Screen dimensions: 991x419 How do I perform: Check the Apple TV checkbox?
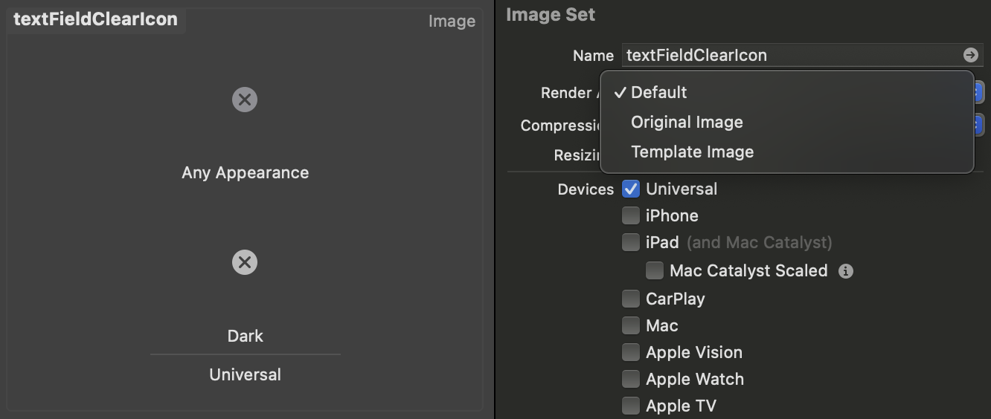pos(631,406)
